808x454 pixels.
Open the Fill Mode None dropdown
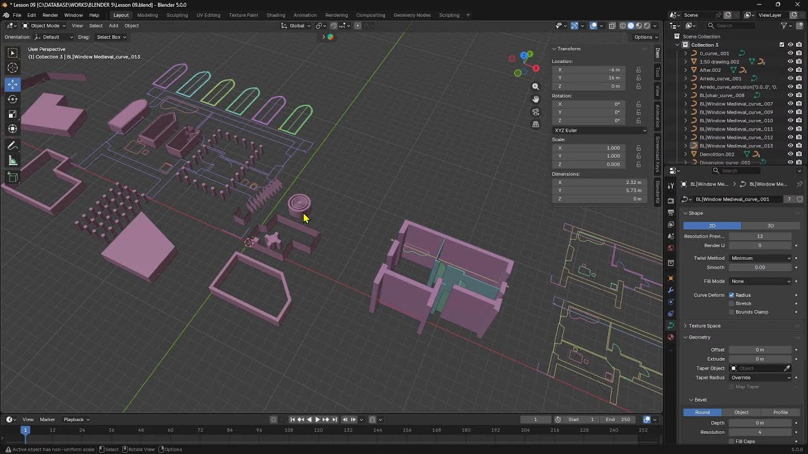760,281
